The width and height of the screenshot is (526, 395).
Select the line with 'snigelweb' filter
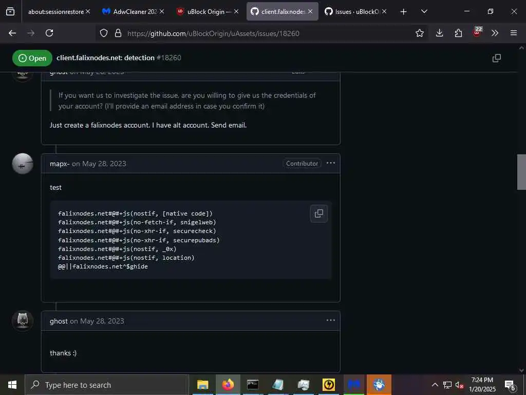click(137, 222)
